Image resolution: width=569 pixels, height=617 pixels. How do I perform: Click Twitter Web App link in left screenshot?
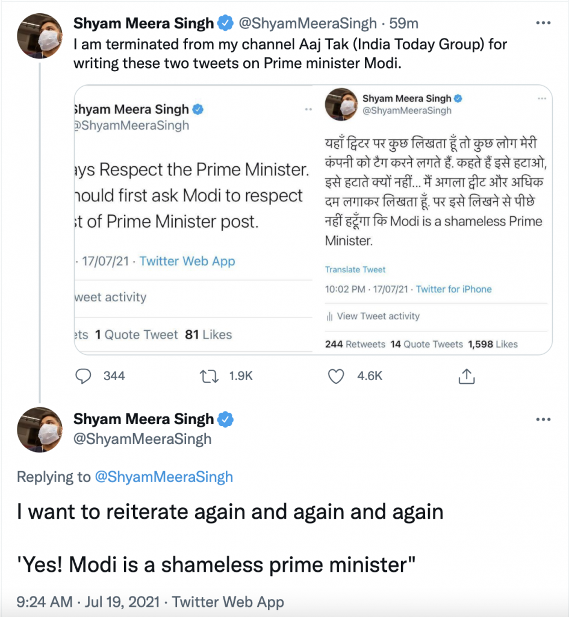(x=187, y=262)
